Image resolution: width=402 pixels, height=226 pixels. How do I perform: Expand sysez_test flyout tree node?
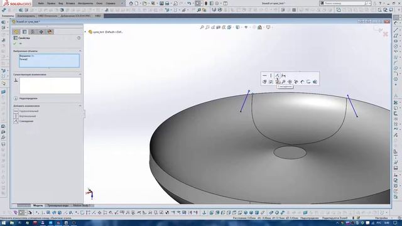coord(85,32)
